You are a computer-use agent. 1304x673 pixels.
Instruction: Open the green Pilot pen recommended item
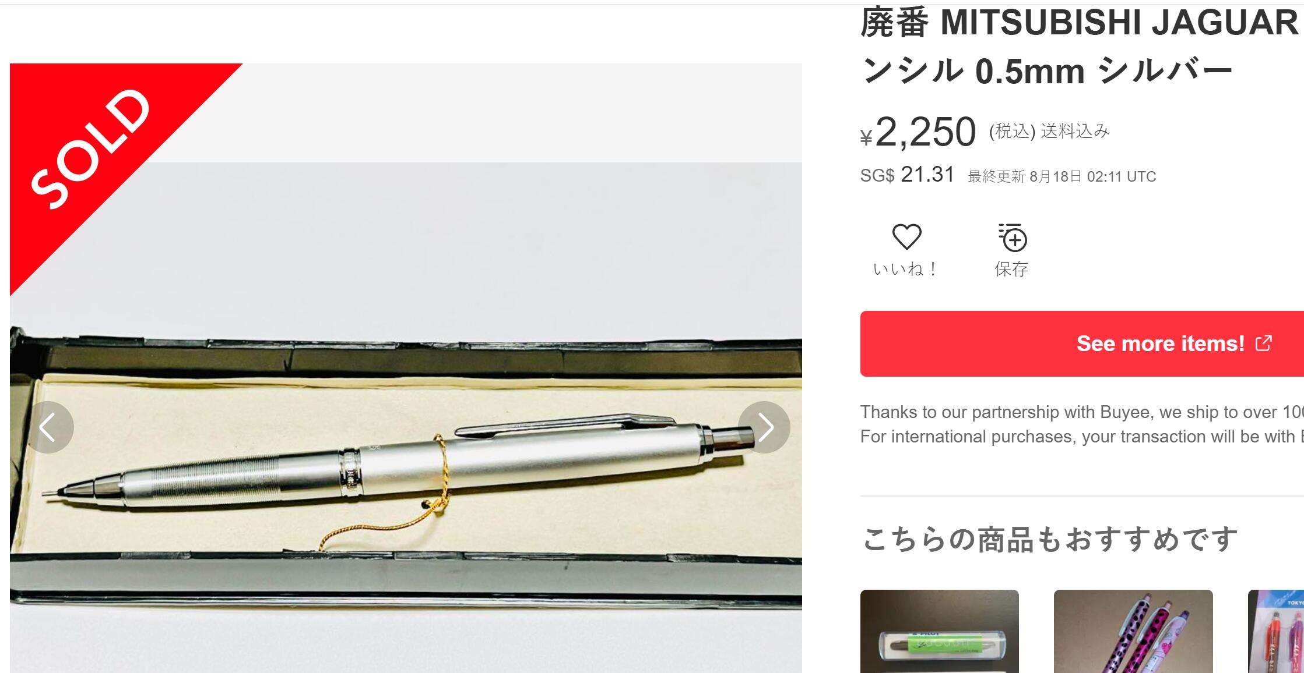[940, 631]
